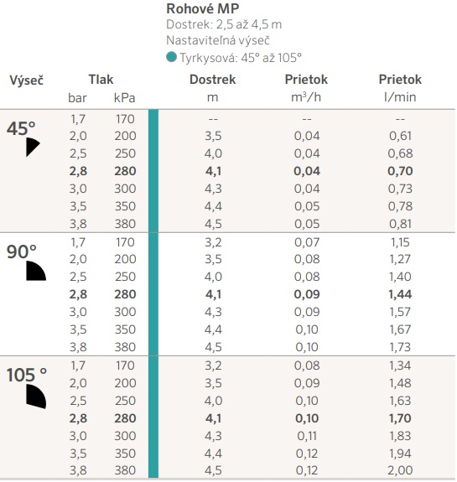The height and width of the screenshot is (482, 457).
Task: Click the Prietok l/min unit label
Action: 400,97
